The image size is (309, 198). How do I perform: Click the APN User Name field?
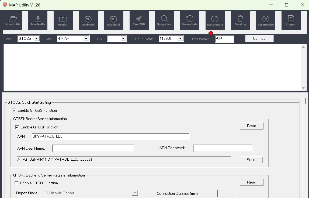tap(93, 148)
